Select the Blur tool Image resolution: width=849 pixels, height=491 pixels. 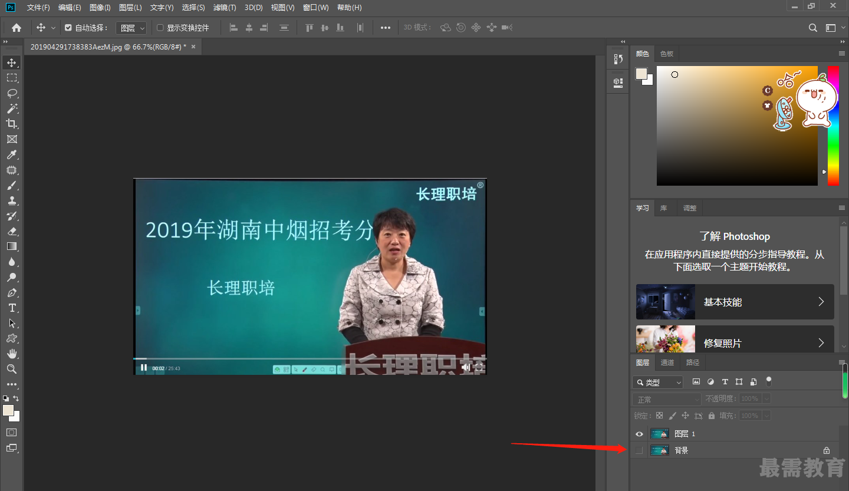(12, 262)
